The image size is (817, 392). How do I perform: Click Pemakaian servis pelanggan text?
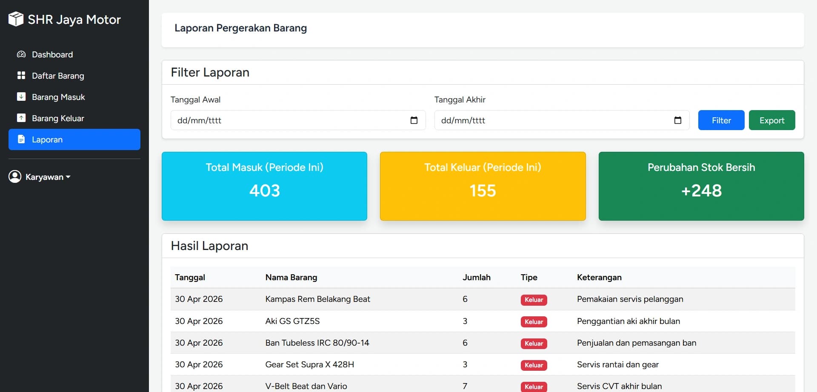pos(630,299)
